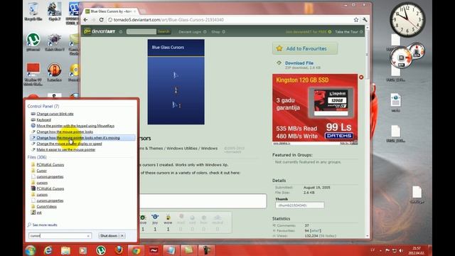The width and height of the screenshot is (455, 256).
Task: Click the Control Panel (7) results header
Action: coord(43,106)
